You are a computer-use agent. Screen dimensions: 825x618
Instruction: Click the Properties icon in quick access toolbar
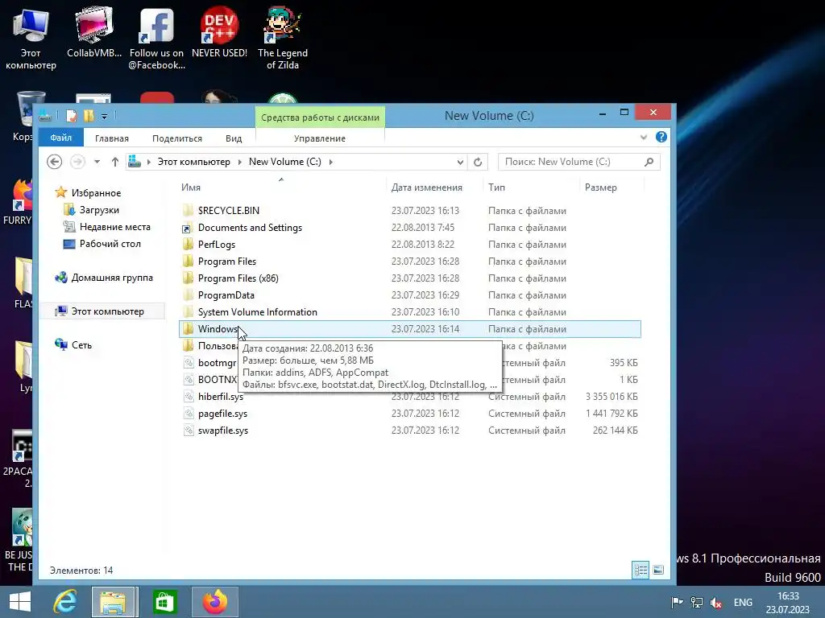coord(72,116)
